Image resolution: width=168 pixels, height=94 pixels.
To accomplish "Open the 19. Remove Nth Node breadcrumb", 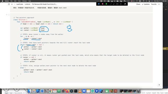I will tap(45, 4).
